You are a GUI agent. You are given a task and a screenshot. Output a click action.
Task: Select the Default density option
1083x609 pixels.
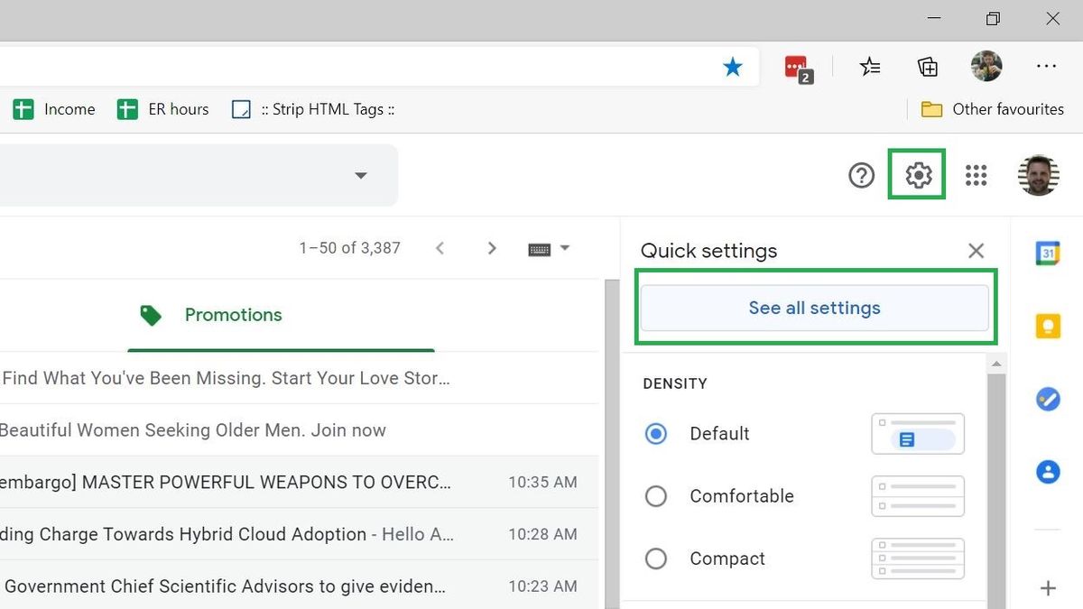(x=656, y=434)
